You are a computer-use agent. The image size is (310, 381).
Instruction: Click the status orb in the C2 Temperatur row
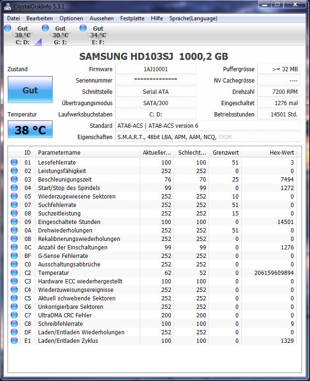pos(14,273)
